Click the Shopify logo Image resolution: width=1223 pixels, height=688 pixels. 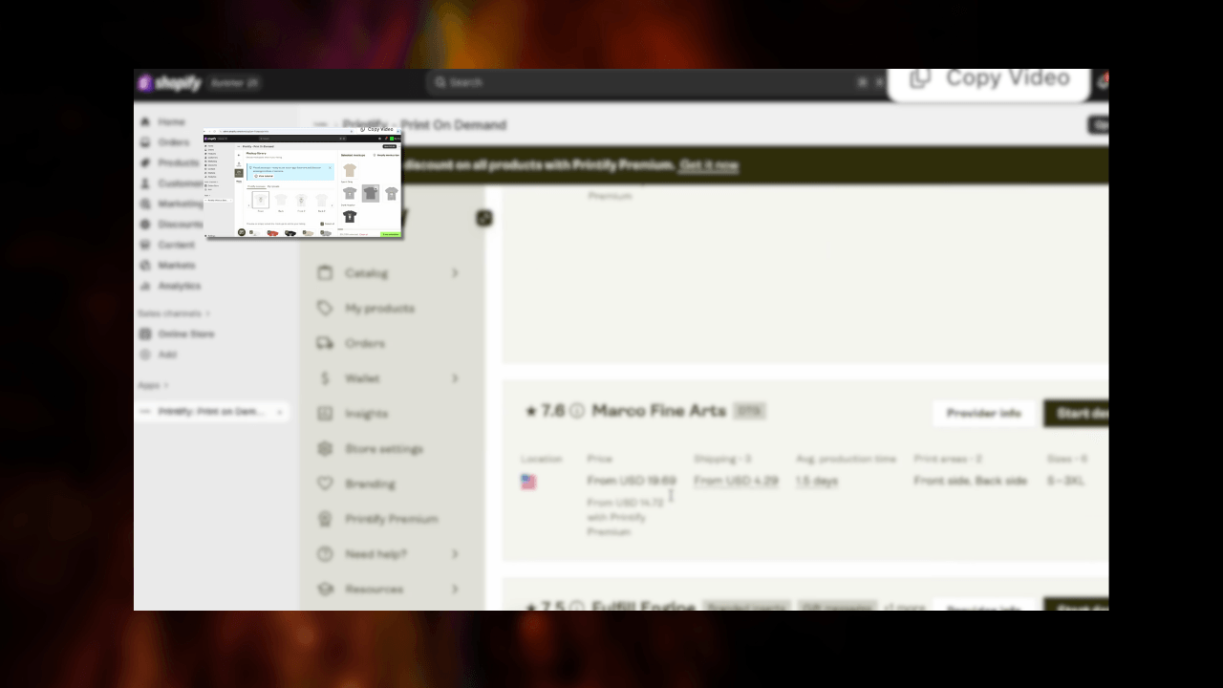(x=169, y=83)
